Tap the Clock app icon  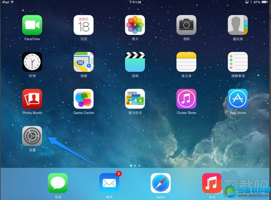pyautogui.click(x=32, y=62)
